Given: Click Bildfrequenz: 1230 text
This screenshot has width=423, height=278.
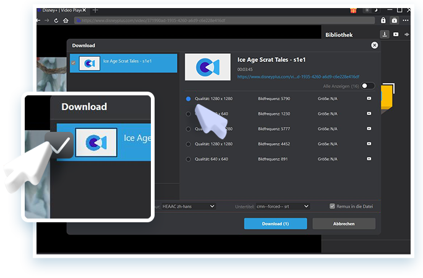Looking at the screenshot, I should click(274, 114).
